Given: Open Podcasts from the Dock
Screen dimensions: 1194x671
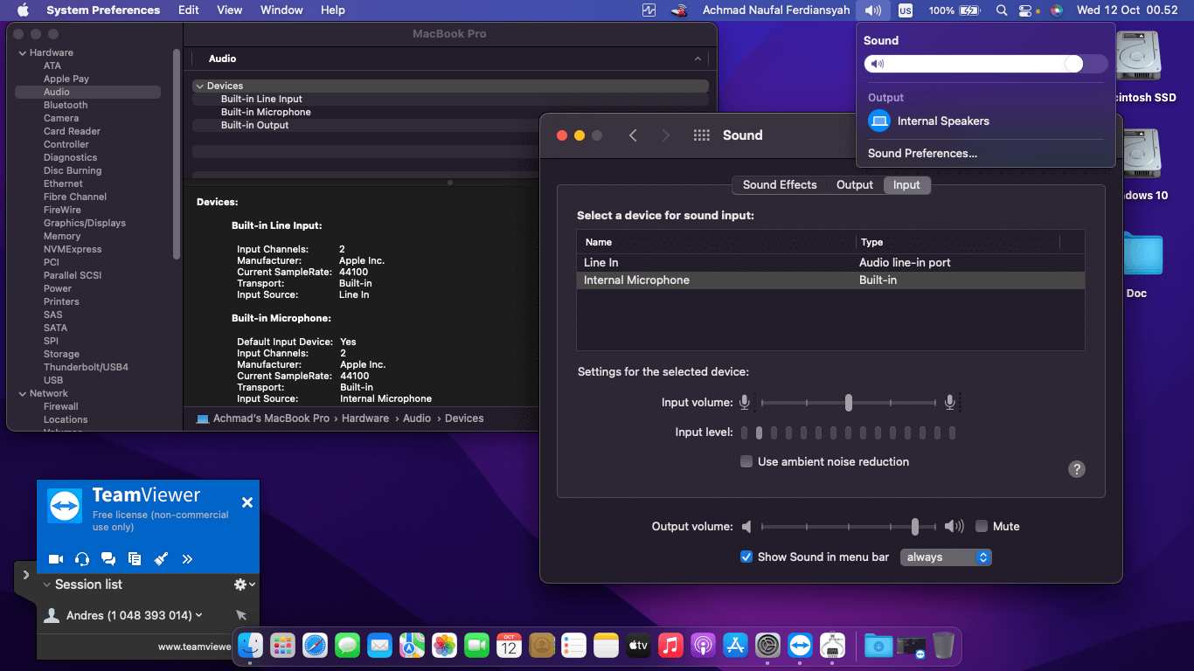Looking at the screenshot, I should 703,646.
